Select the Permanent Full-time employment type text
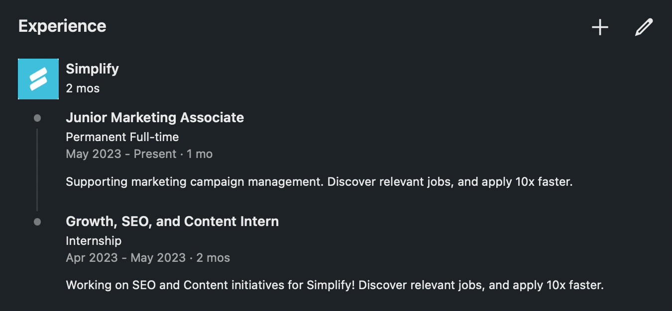The height and width of the screenshot is (311, 672). [x=122, y=137]
